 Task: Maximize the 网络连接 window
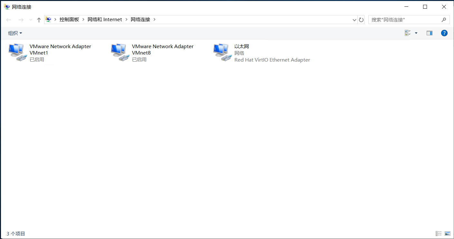click(425, 7)
